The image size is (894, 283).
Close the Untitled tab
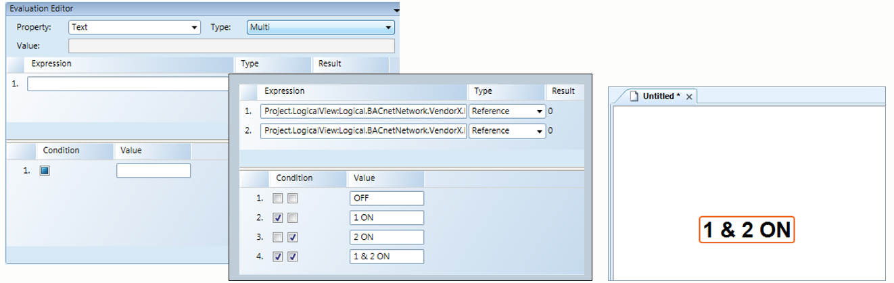click(x=689, y=97)
